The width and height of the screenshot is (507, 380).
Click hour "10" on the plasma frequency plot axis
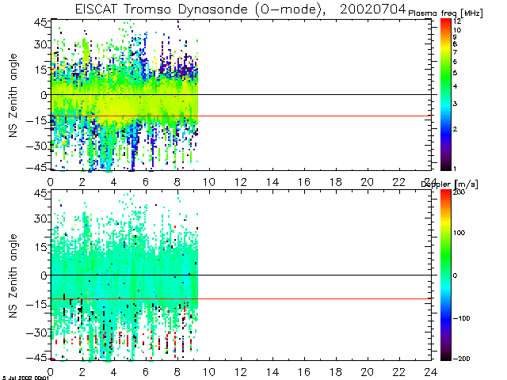click(209, 182)
